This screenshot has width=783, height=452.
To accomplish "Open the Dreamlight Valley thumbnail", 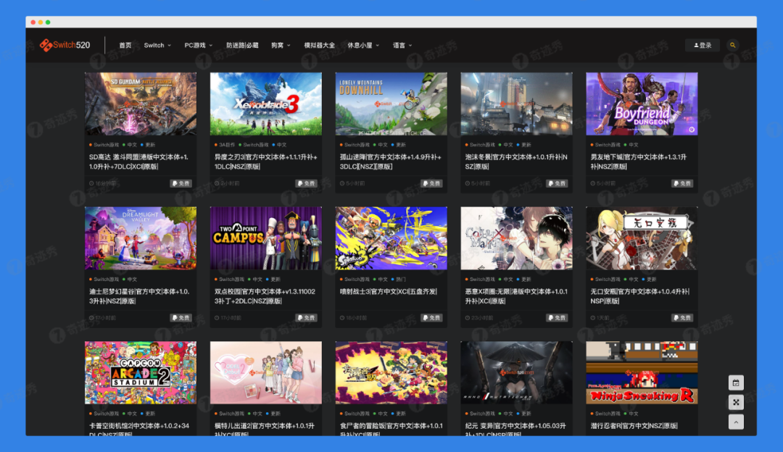I will [141, 238].
